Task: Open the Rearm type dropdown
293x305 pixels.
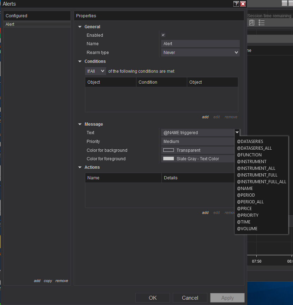Action: (x=201, y=53)
